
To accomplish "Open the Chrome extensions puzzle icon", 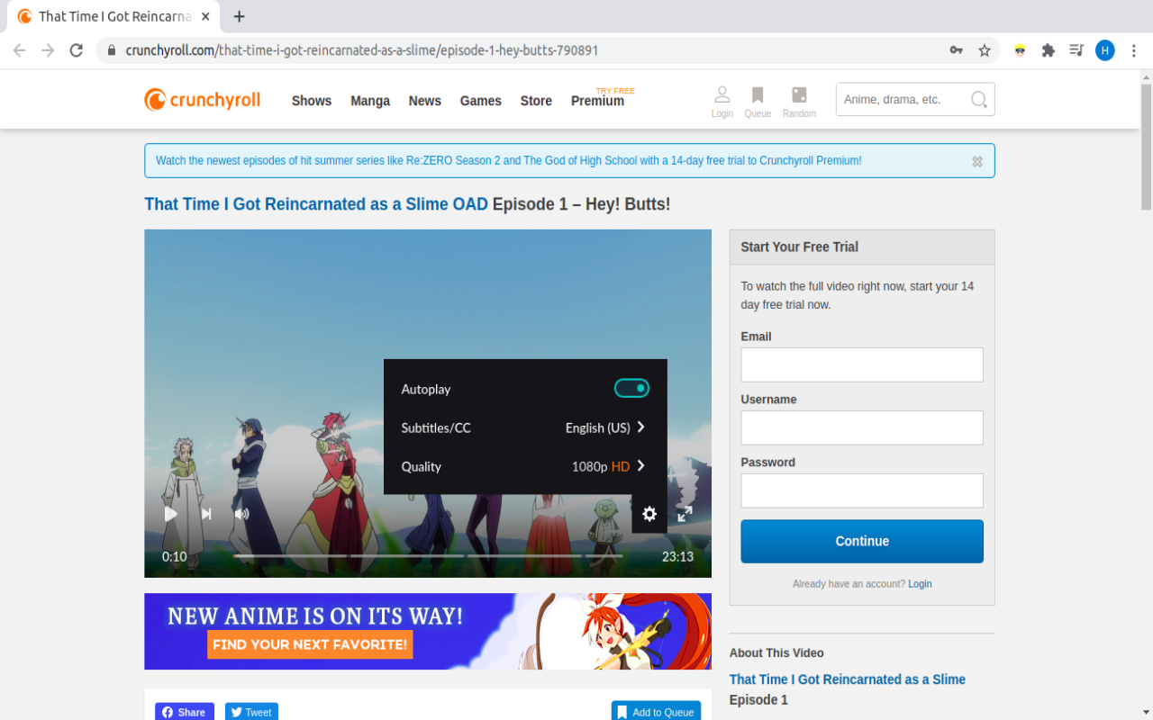I will click(1048, 50).
